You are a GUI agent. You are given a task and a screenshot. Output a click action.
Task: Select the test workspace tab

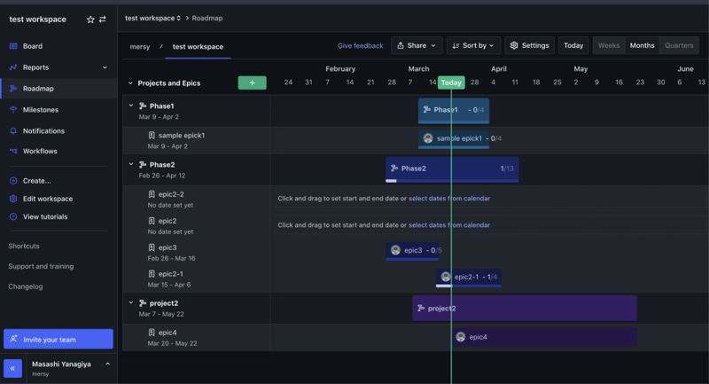click(x=198, y=47)
